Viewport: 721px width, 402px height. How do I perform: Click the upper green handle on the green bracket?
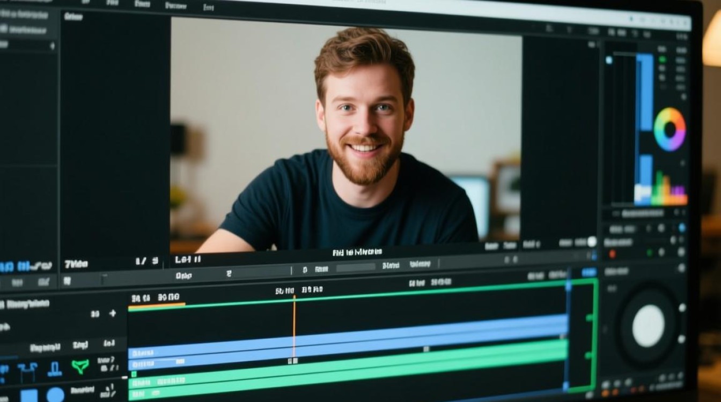(x=590, y=317)
